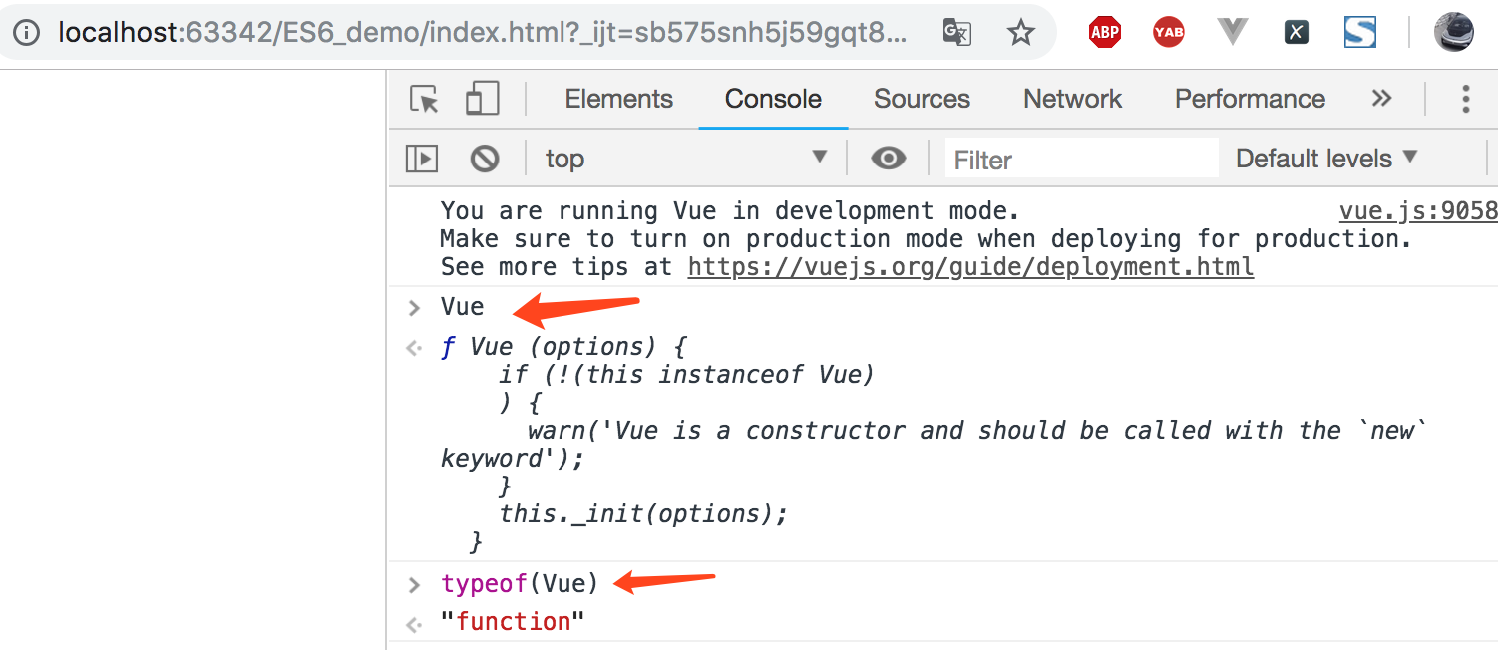Show the console sidebar panel icon
Image resolution: width=1498 pixels, height=650 pixels.
(x=421, y=159)
